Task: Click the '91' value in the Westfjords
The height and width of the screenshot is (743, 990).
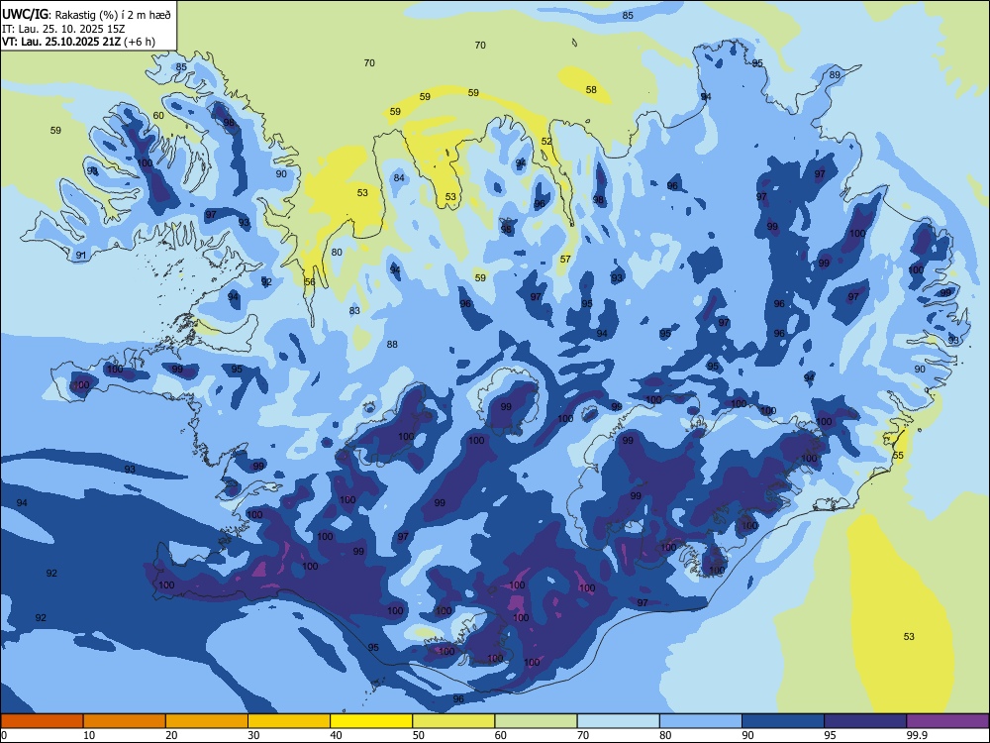Action: [x=81, y=256]
